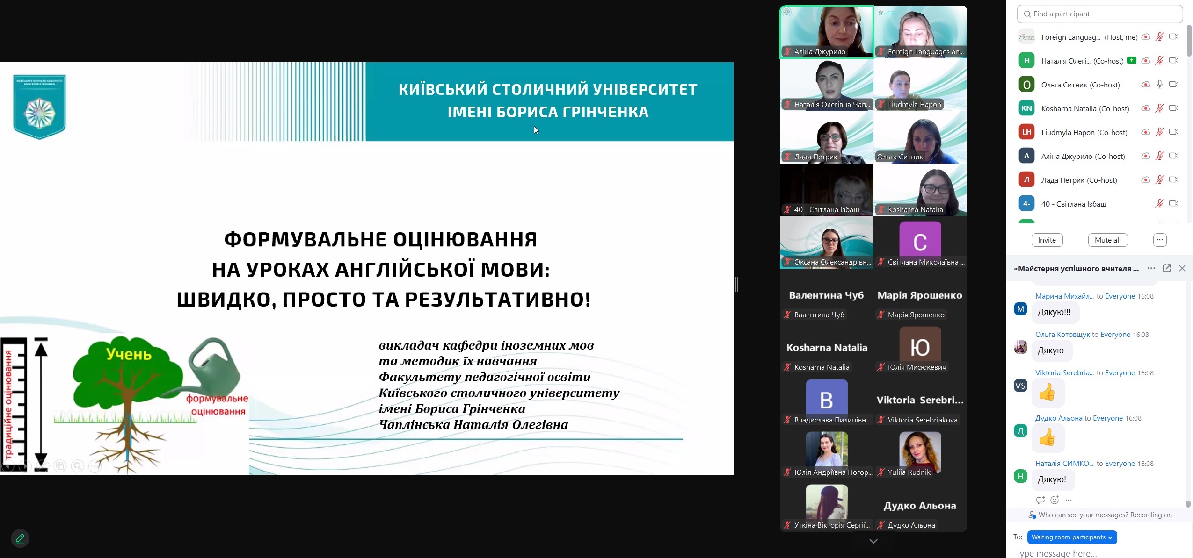Viewport: 1193px width, 558px height.
Task: Unmute Liudmyla Hapon in participants list
Action: click(1159, 132)
